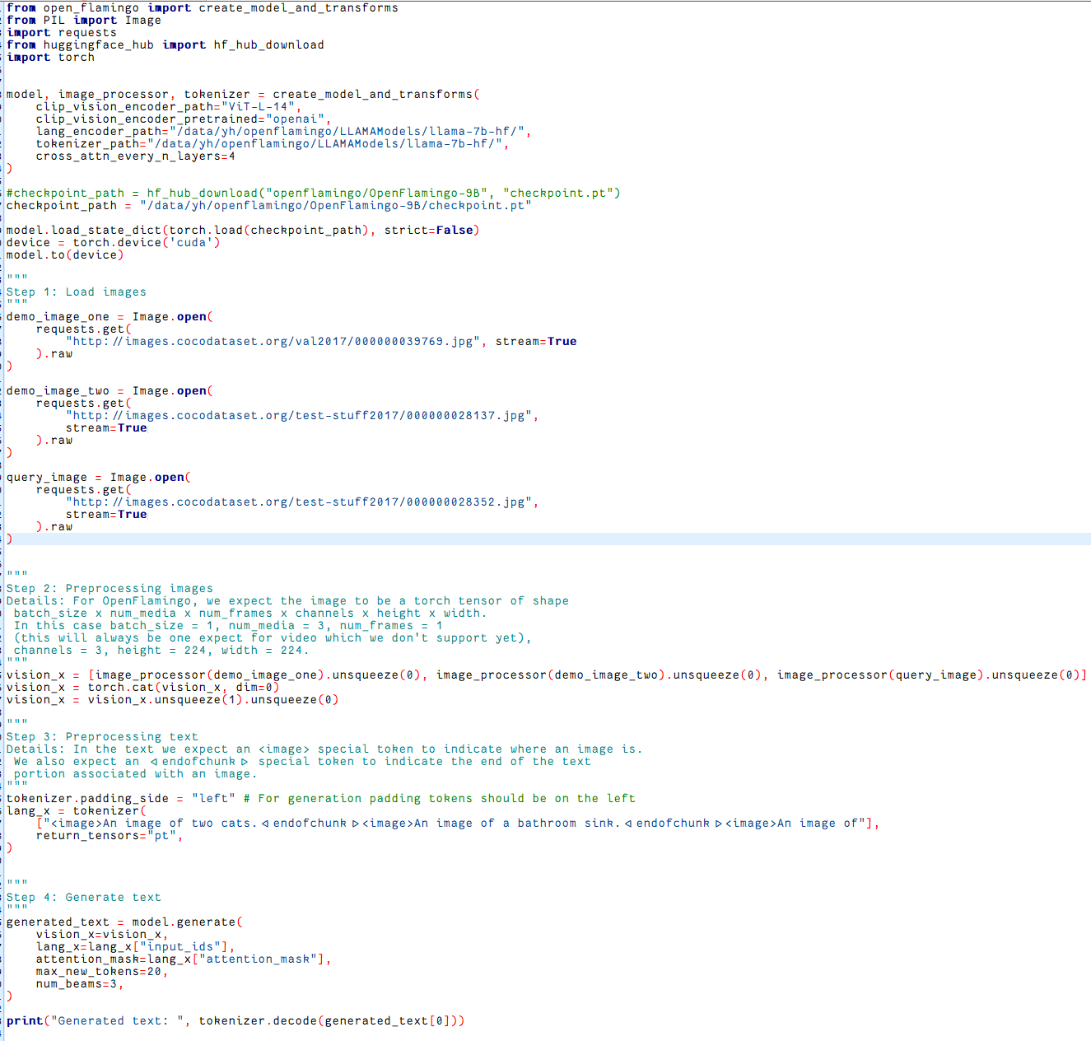Screen dimensions: 1091x1041
Task: Click the test-stuff2017 000000028137.jpg URL
Action: [x=301, y=415]
